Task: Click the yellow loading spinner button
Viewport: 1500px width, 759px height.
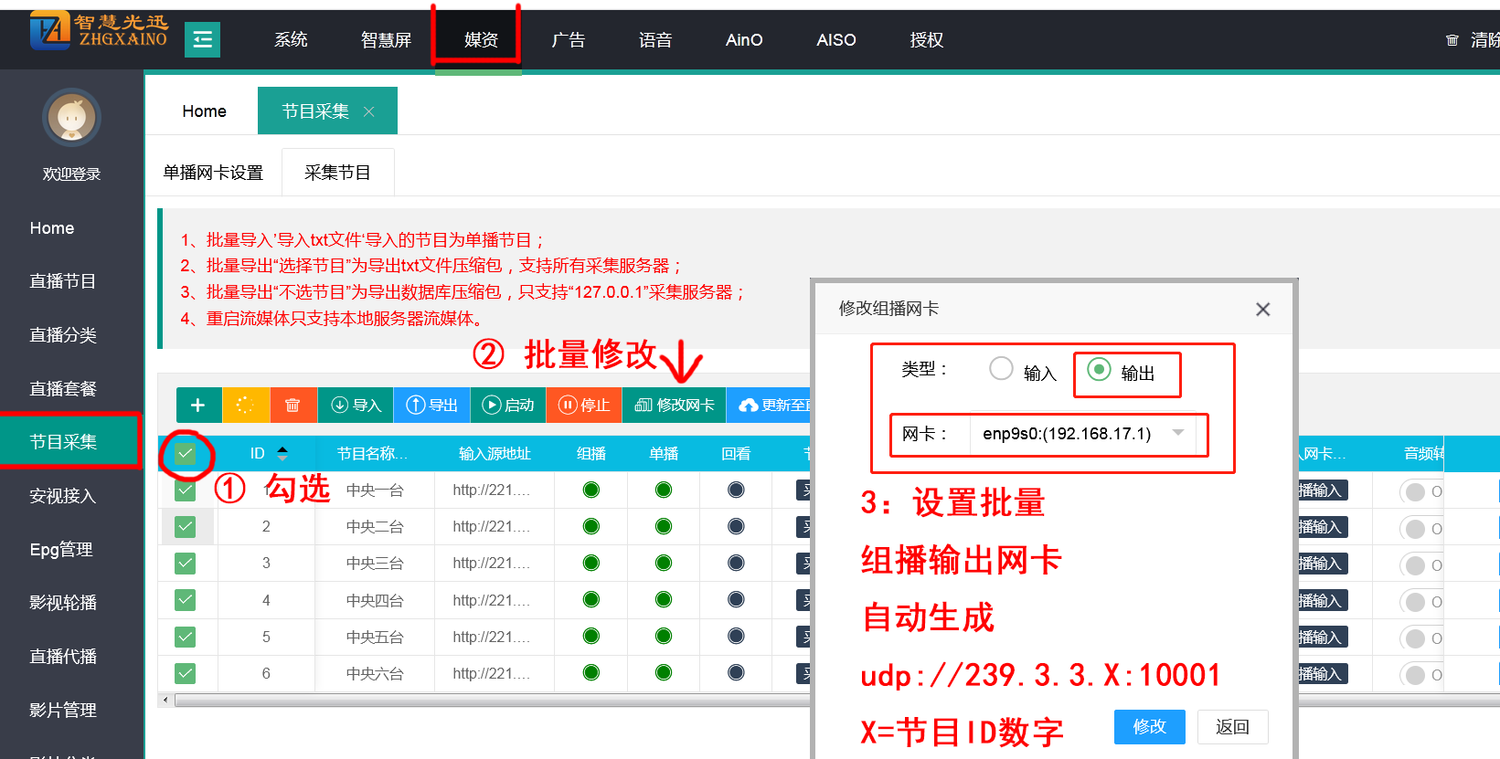Action: tap(245, 405)
